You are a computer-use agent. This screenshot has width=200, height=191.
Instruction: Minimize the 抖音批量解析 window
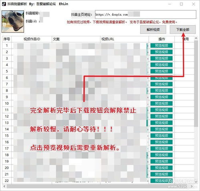[170, 4]
